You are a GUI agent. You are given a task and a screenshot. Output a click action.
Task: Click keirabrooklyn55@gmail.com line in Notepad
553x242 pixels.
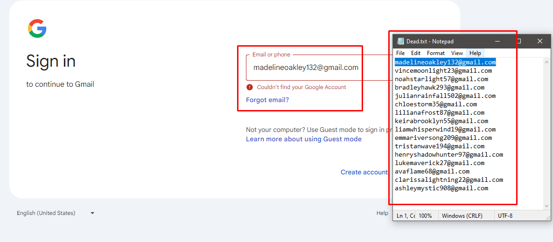pos(441,121)
